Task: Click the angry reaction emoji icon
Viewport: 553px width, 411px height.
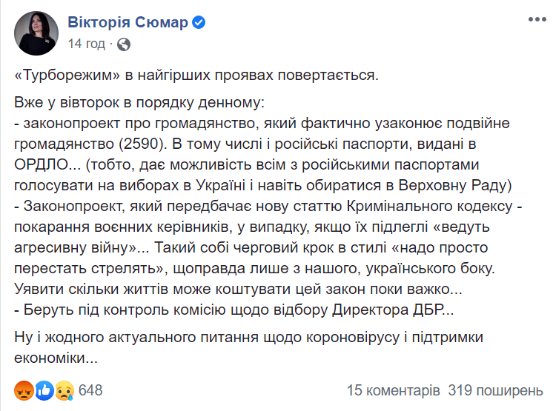Action: (24, 390)
